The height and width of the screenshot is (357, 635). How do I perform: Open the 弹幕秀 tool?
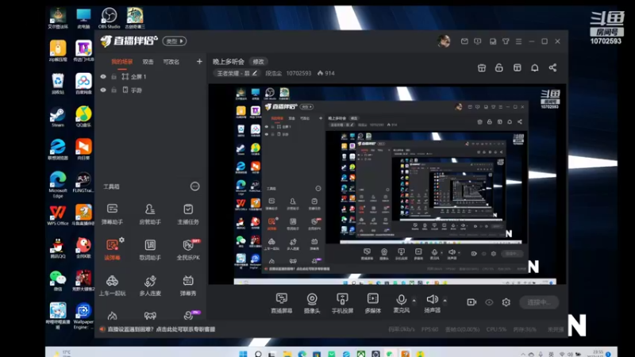(x=188, y=285)
